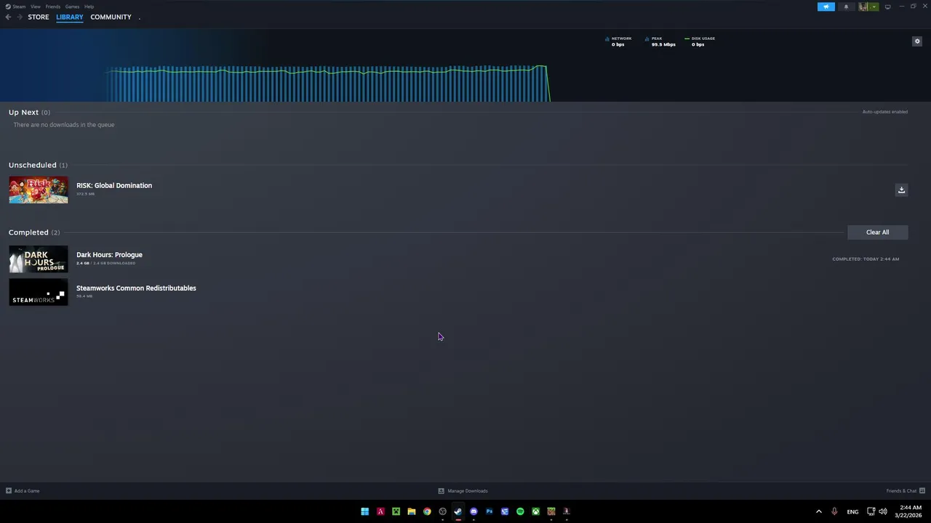This screenshot has height=523, width=931.
Task: Open Friends & Chat
Action: (x=906, y=491)
